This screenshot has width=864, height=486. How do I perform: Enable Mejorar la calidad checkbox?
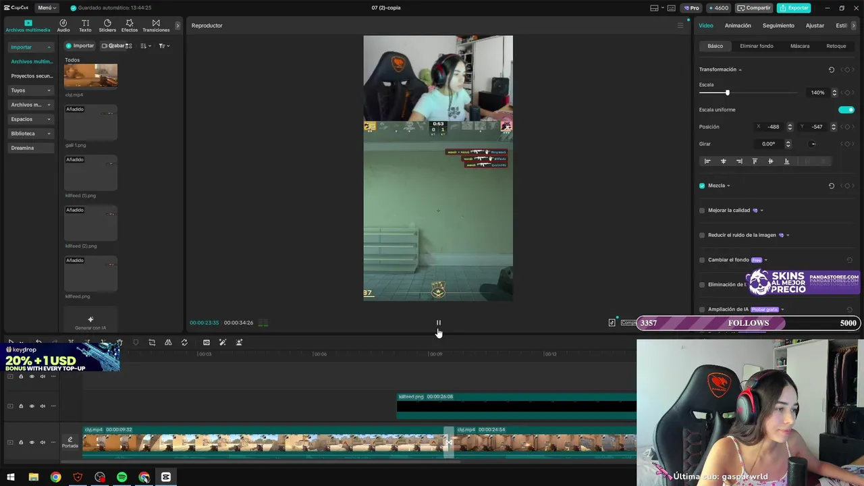click(x=702, y=211)
